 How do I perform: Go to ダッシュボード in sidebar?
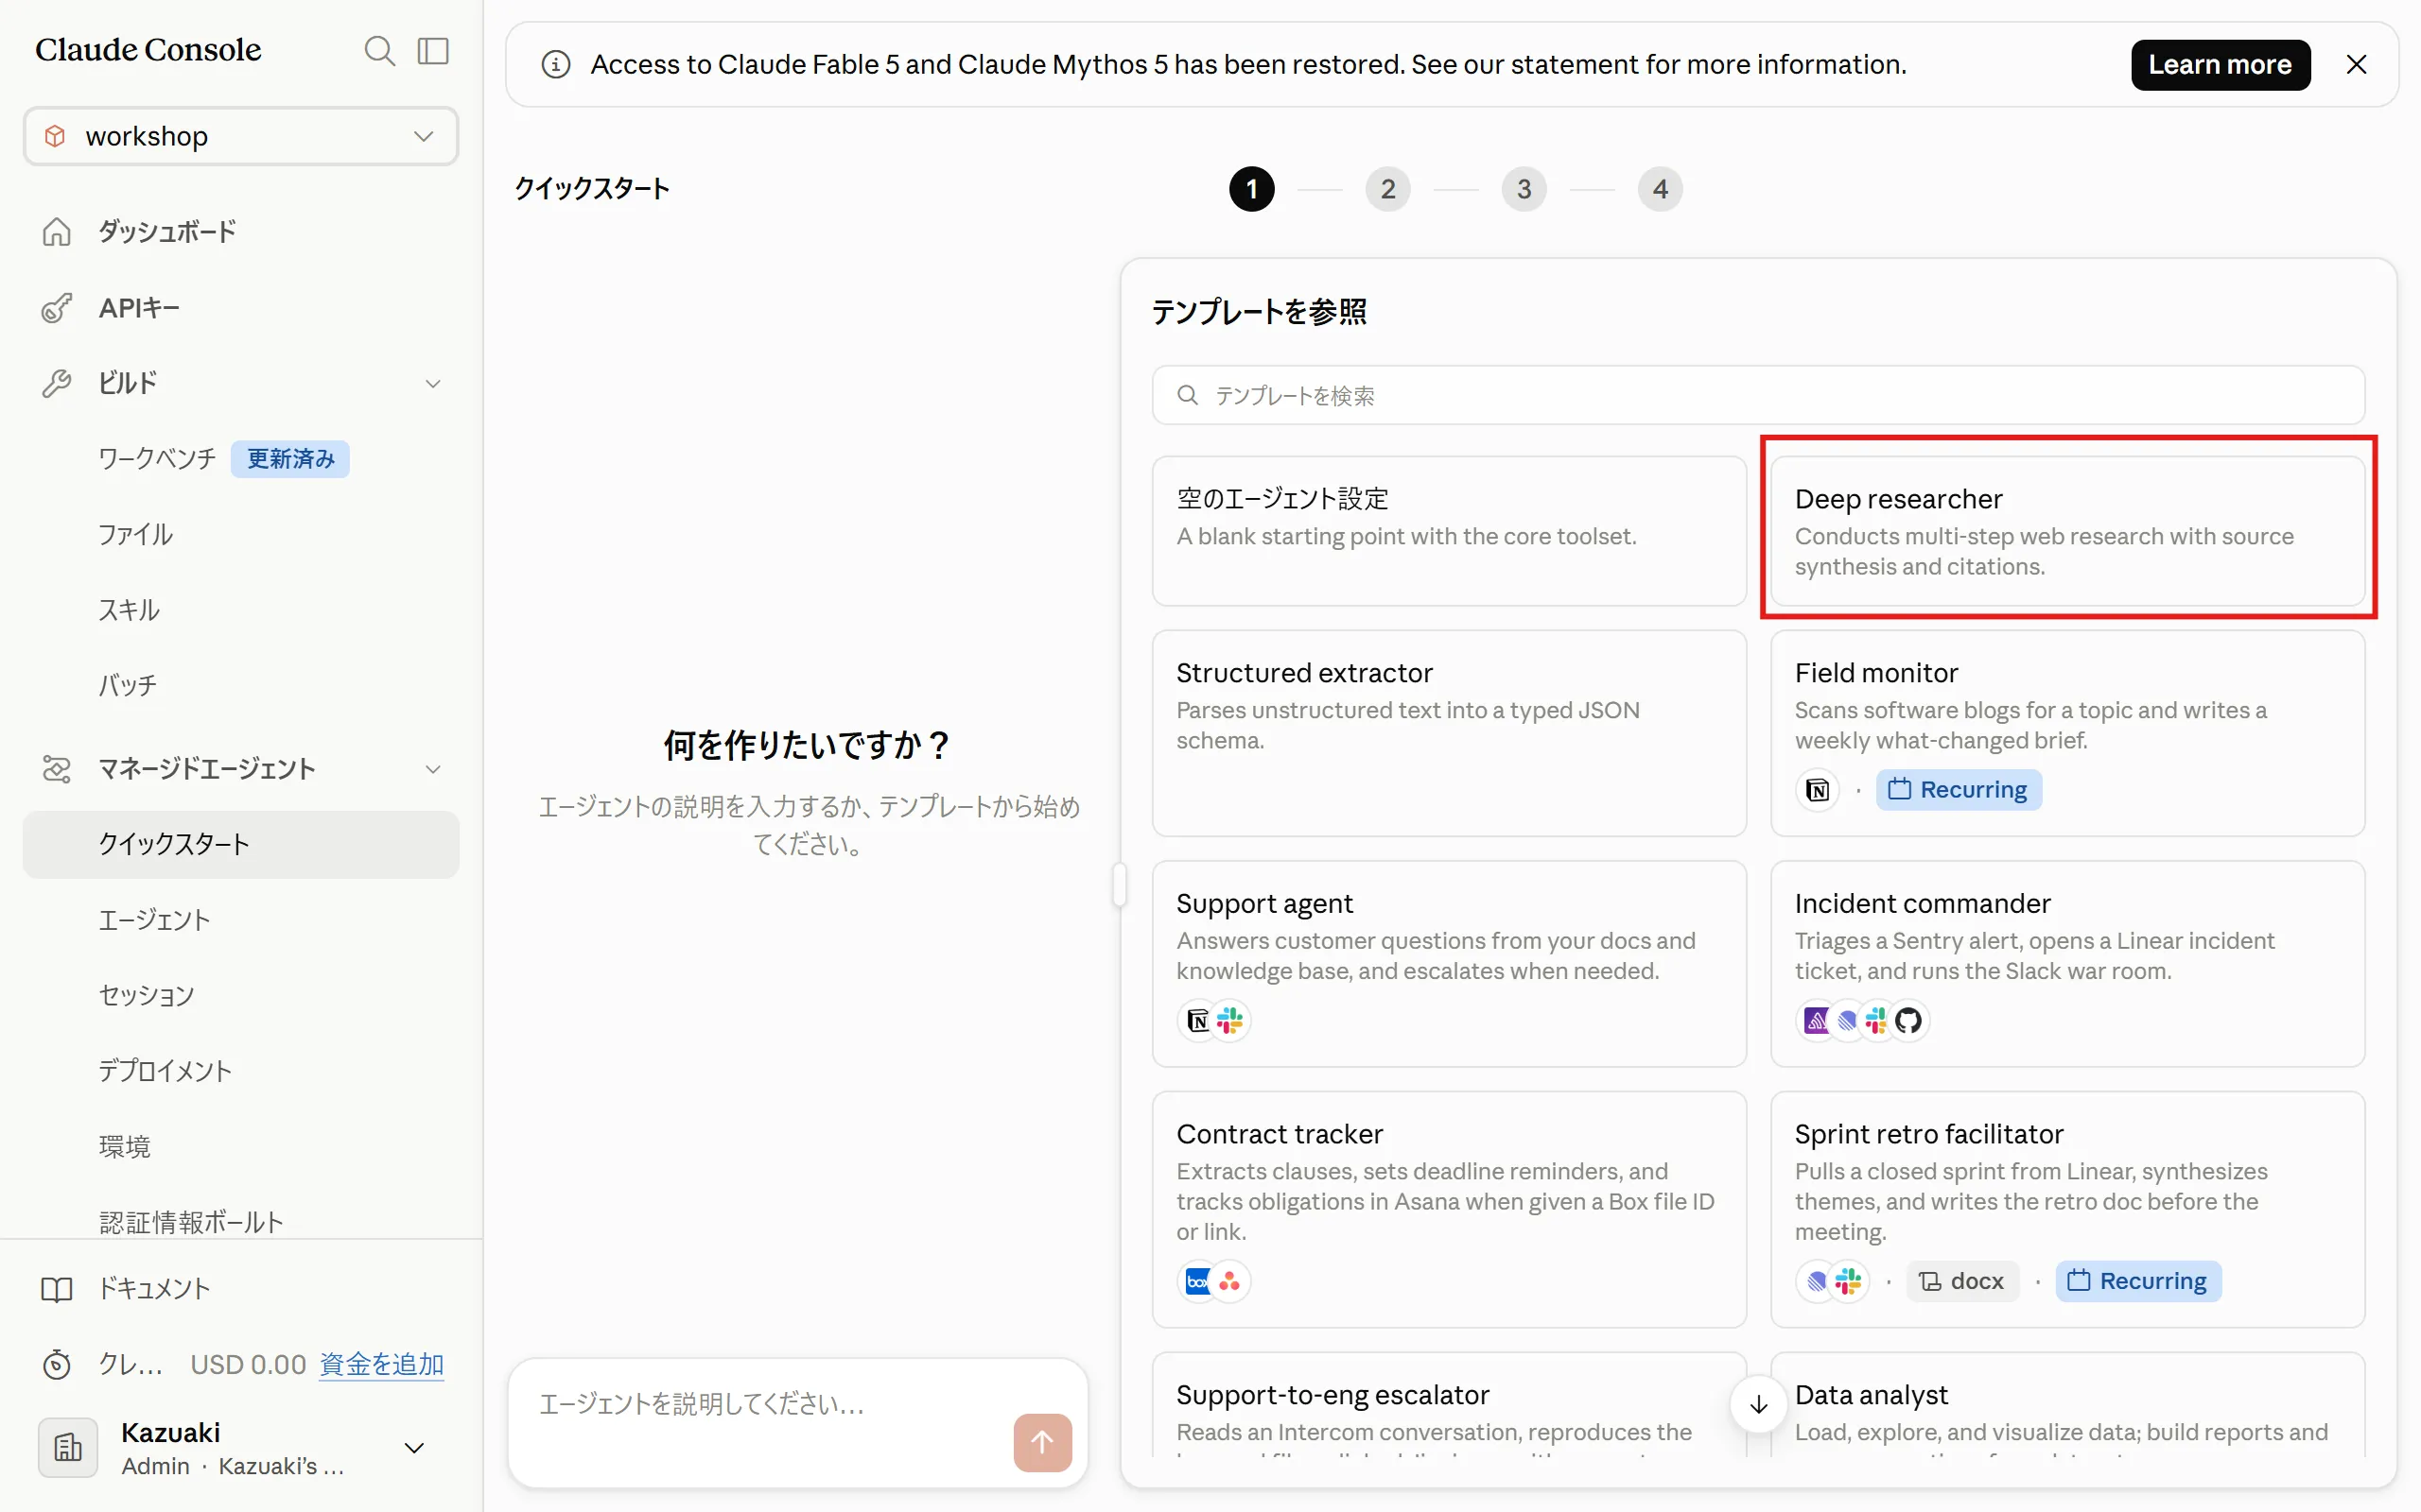[x=241, y=232]
